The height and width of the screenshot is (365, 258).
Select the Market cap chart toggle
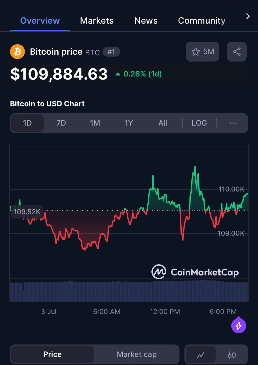(137, 354)
